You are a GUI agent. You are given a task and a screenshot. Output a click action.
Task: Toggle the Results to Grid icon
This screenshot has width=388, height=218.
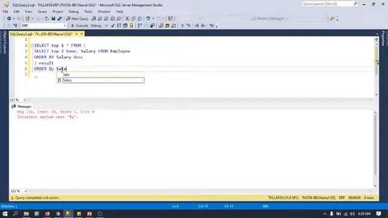coord(167,25)
